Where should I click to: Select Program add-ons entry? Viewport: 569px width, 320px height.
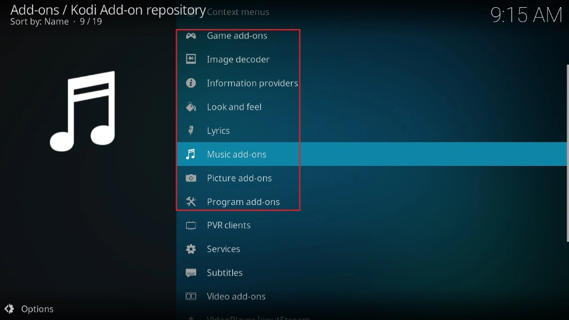click(x=372, y=201)
